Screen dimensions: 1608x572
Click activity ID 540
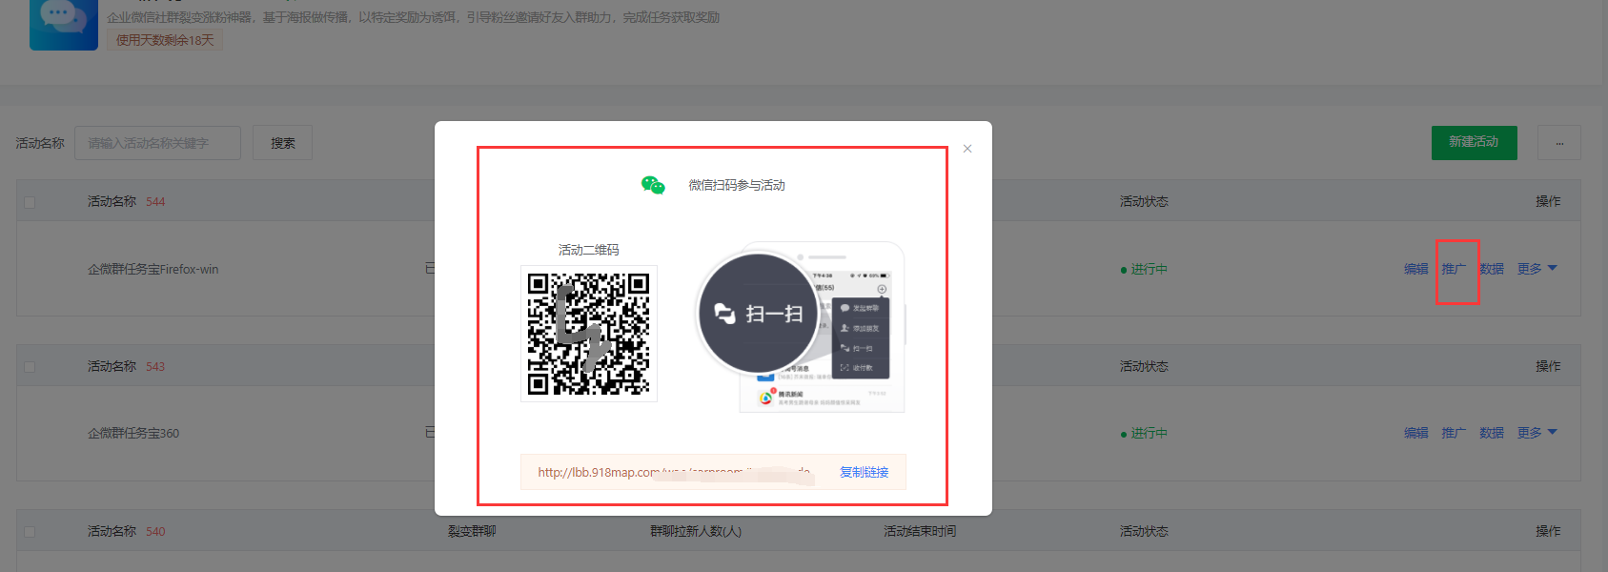click(x=155, y=532)
